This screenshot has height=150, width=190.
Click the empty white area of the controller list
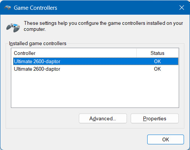(x=95, y=90)
